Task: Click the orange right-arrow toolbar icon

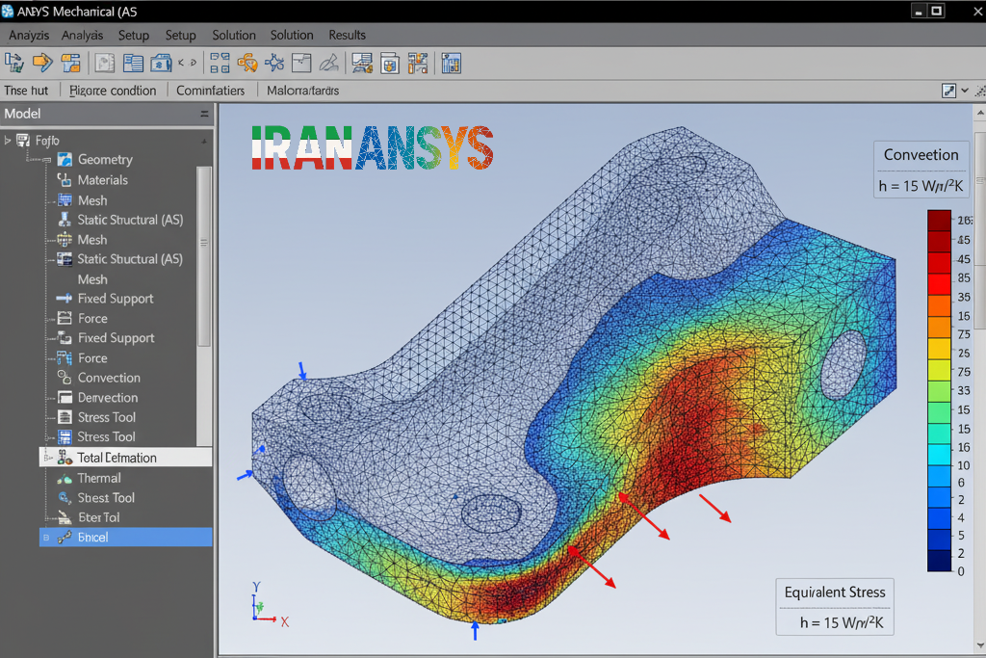Action: pyautogui.click(x=42, y=63)
